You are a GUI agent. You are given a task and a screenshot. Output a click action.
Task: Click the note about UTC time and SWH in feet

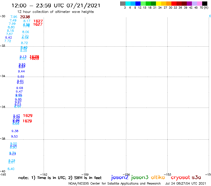pyautogui.click(x=60, y=178)
